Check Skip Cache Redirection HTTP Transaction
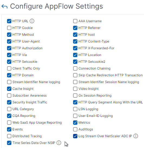This screenshot has width=144, height=148. pyautogui.click(x=75, y=75)
